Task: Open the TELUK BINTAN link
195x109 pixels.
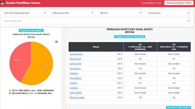Action: [75, 69]
